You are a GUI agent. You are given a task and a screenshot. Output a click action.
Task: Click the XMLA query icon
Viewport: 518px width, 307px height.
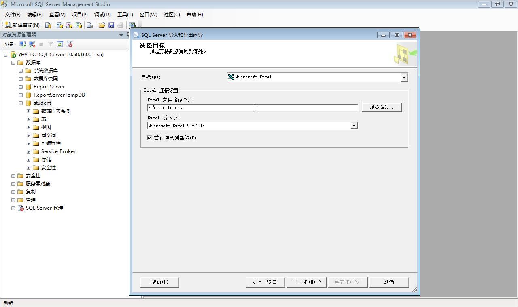(x=79, y=25)
